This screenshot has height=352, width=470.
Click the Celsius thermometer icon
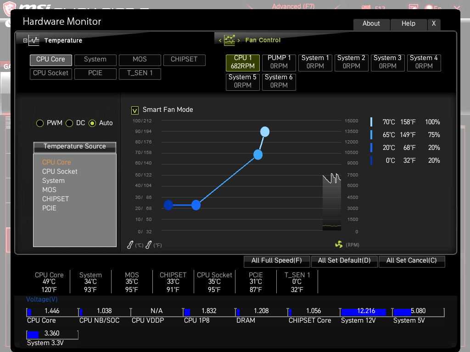[x=130, y=245]
